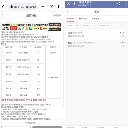Tap info icon beside 活动(短信特邀)
The width and height of the screenshot is (128, 128).
(81, 33)
